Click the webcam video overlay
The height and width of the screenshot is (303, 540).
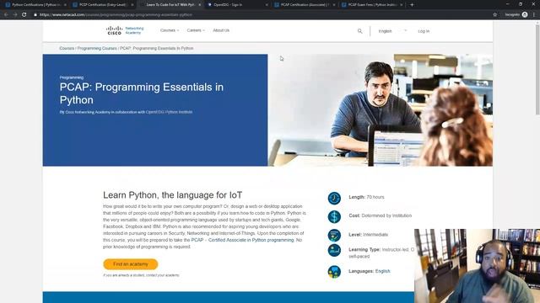(477, 266)
